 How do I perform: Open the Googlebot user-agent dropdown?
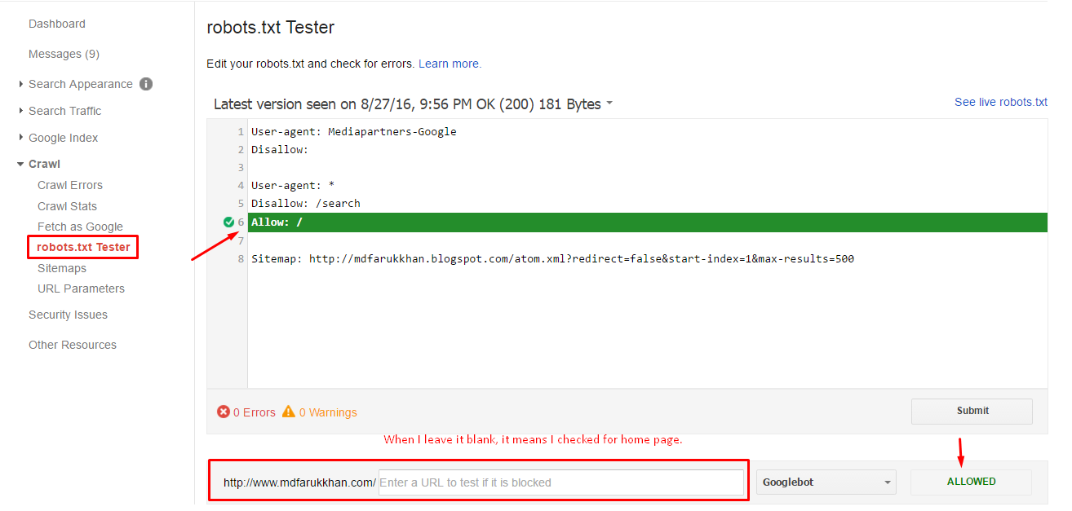pyautogui.click(x=826, y=482)
